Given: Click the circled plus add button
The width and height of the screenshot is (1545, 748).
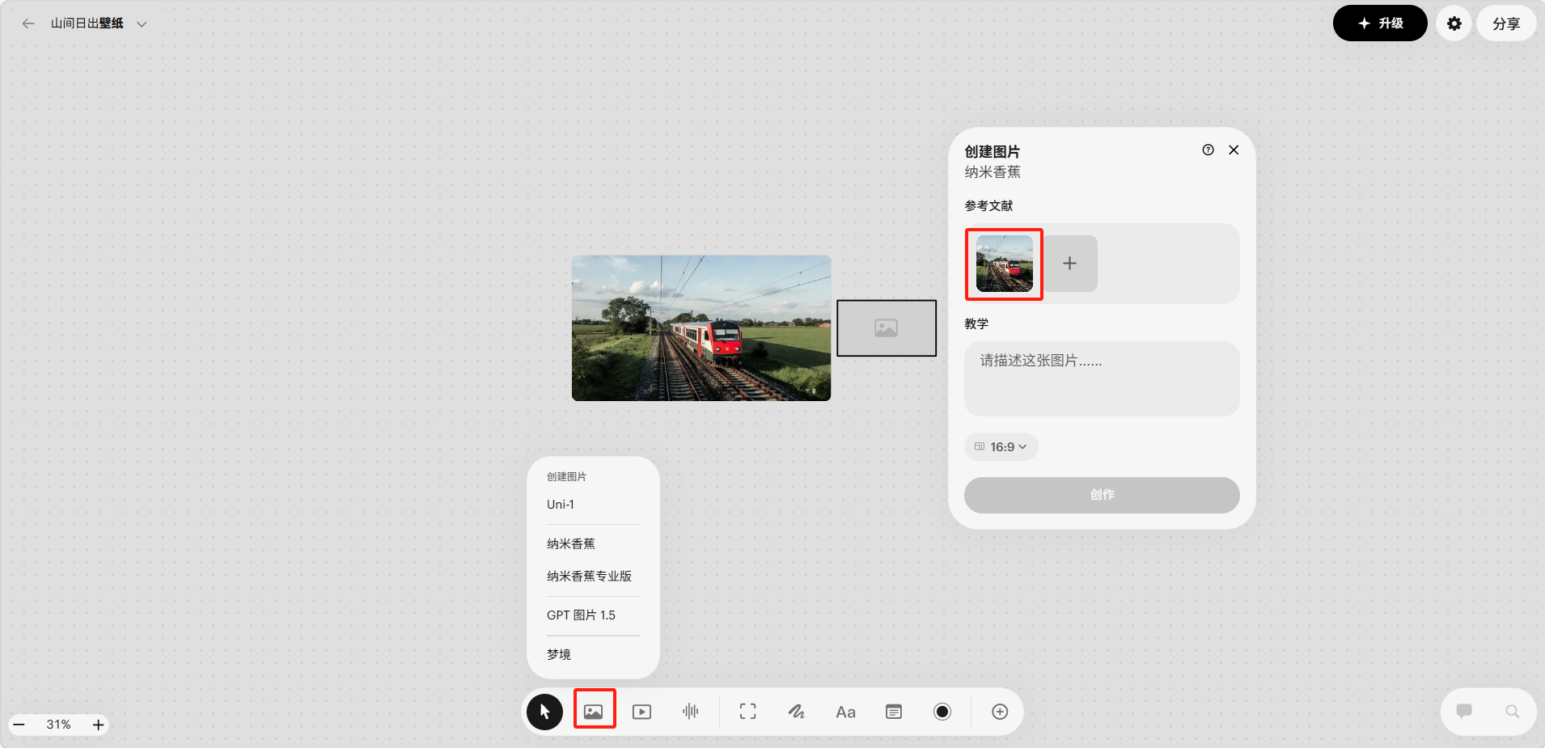Looking at the screenshot, I should [x=1000, y=712].
